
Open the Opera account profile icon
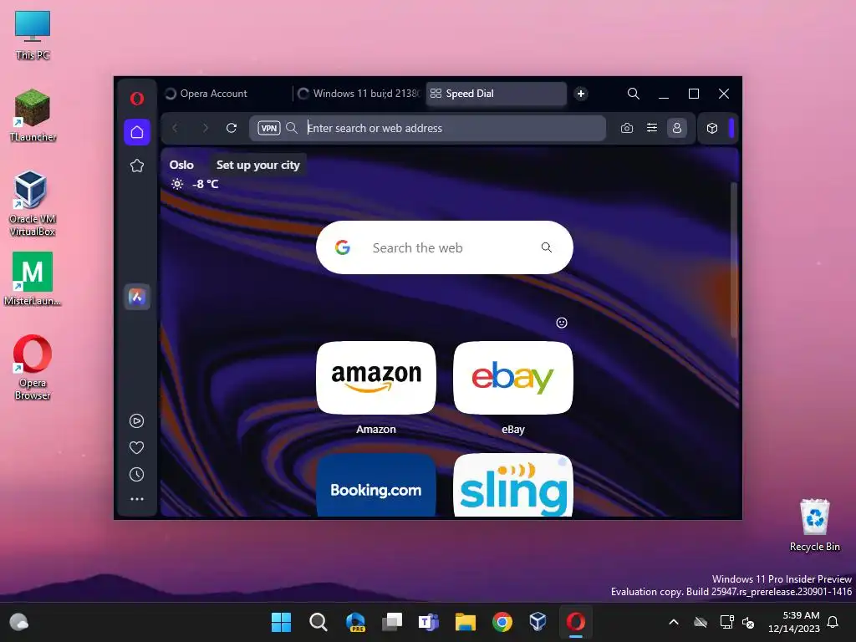tap(677, 128)
